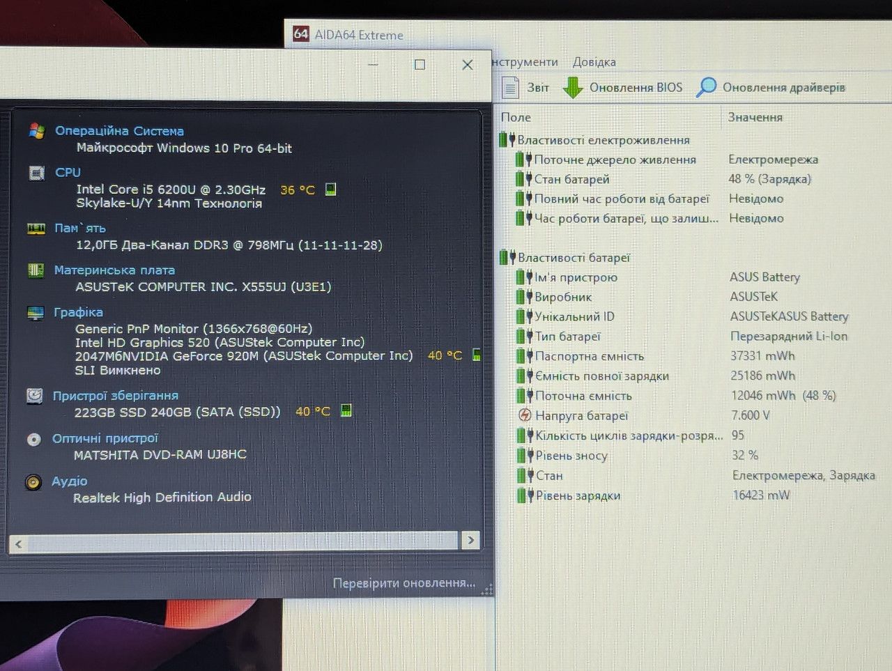Click the battery icon beside Паспортна ємність
This screenshot has width=892, height=671.
point(525,356)
